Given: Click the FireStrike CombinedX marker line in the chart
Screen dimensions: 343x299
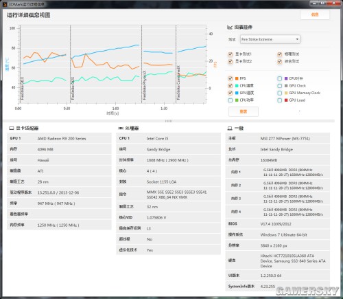Looking at the screenshot, I should point(176,64).
